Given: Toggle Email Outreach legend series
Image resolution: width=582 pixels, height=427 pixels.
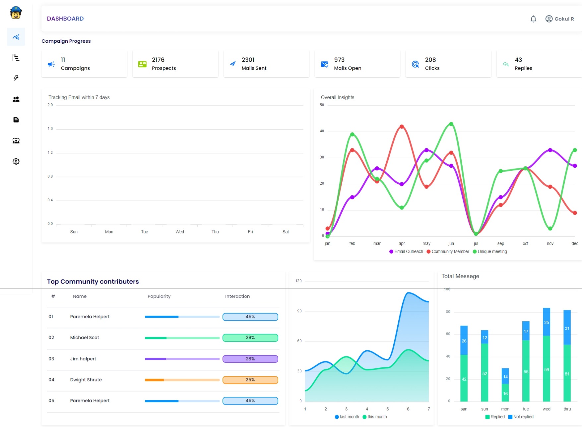Looking at the screenshot, I should click(406, 252).
